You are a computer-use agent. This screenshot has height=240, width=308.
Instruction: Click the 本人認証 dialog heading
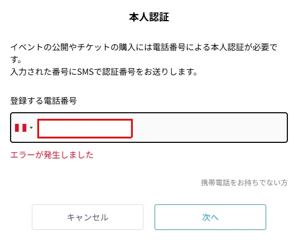(x=149, y=17)
